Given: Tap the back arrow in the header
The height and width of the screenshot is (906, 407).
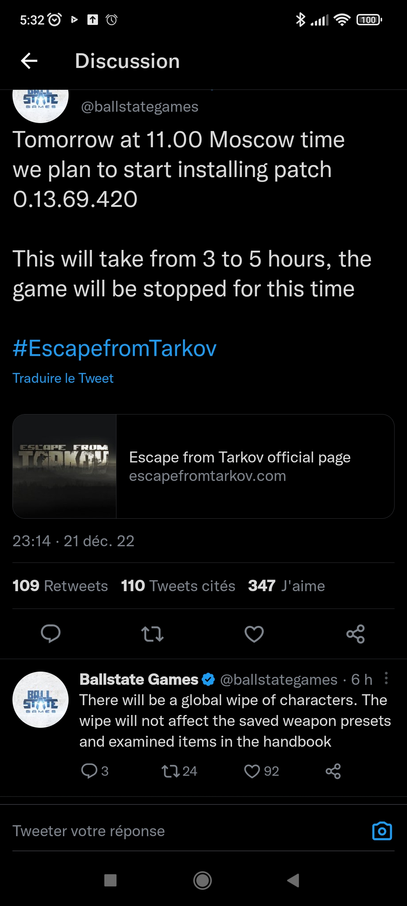Looking at the screenshot, I should (x=29, y=61).
